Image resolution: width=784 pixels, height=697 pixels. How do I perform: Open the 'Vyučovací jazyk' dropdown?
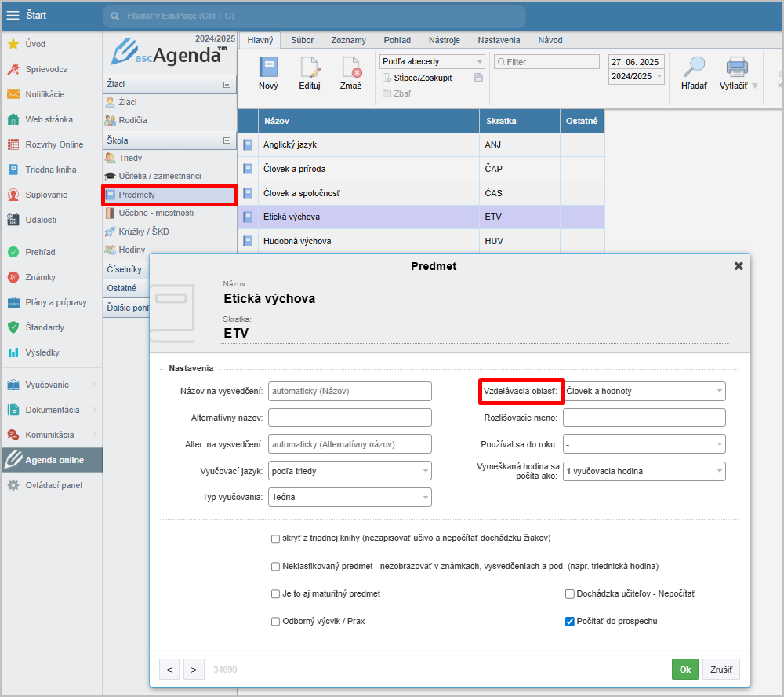point(350,471)
